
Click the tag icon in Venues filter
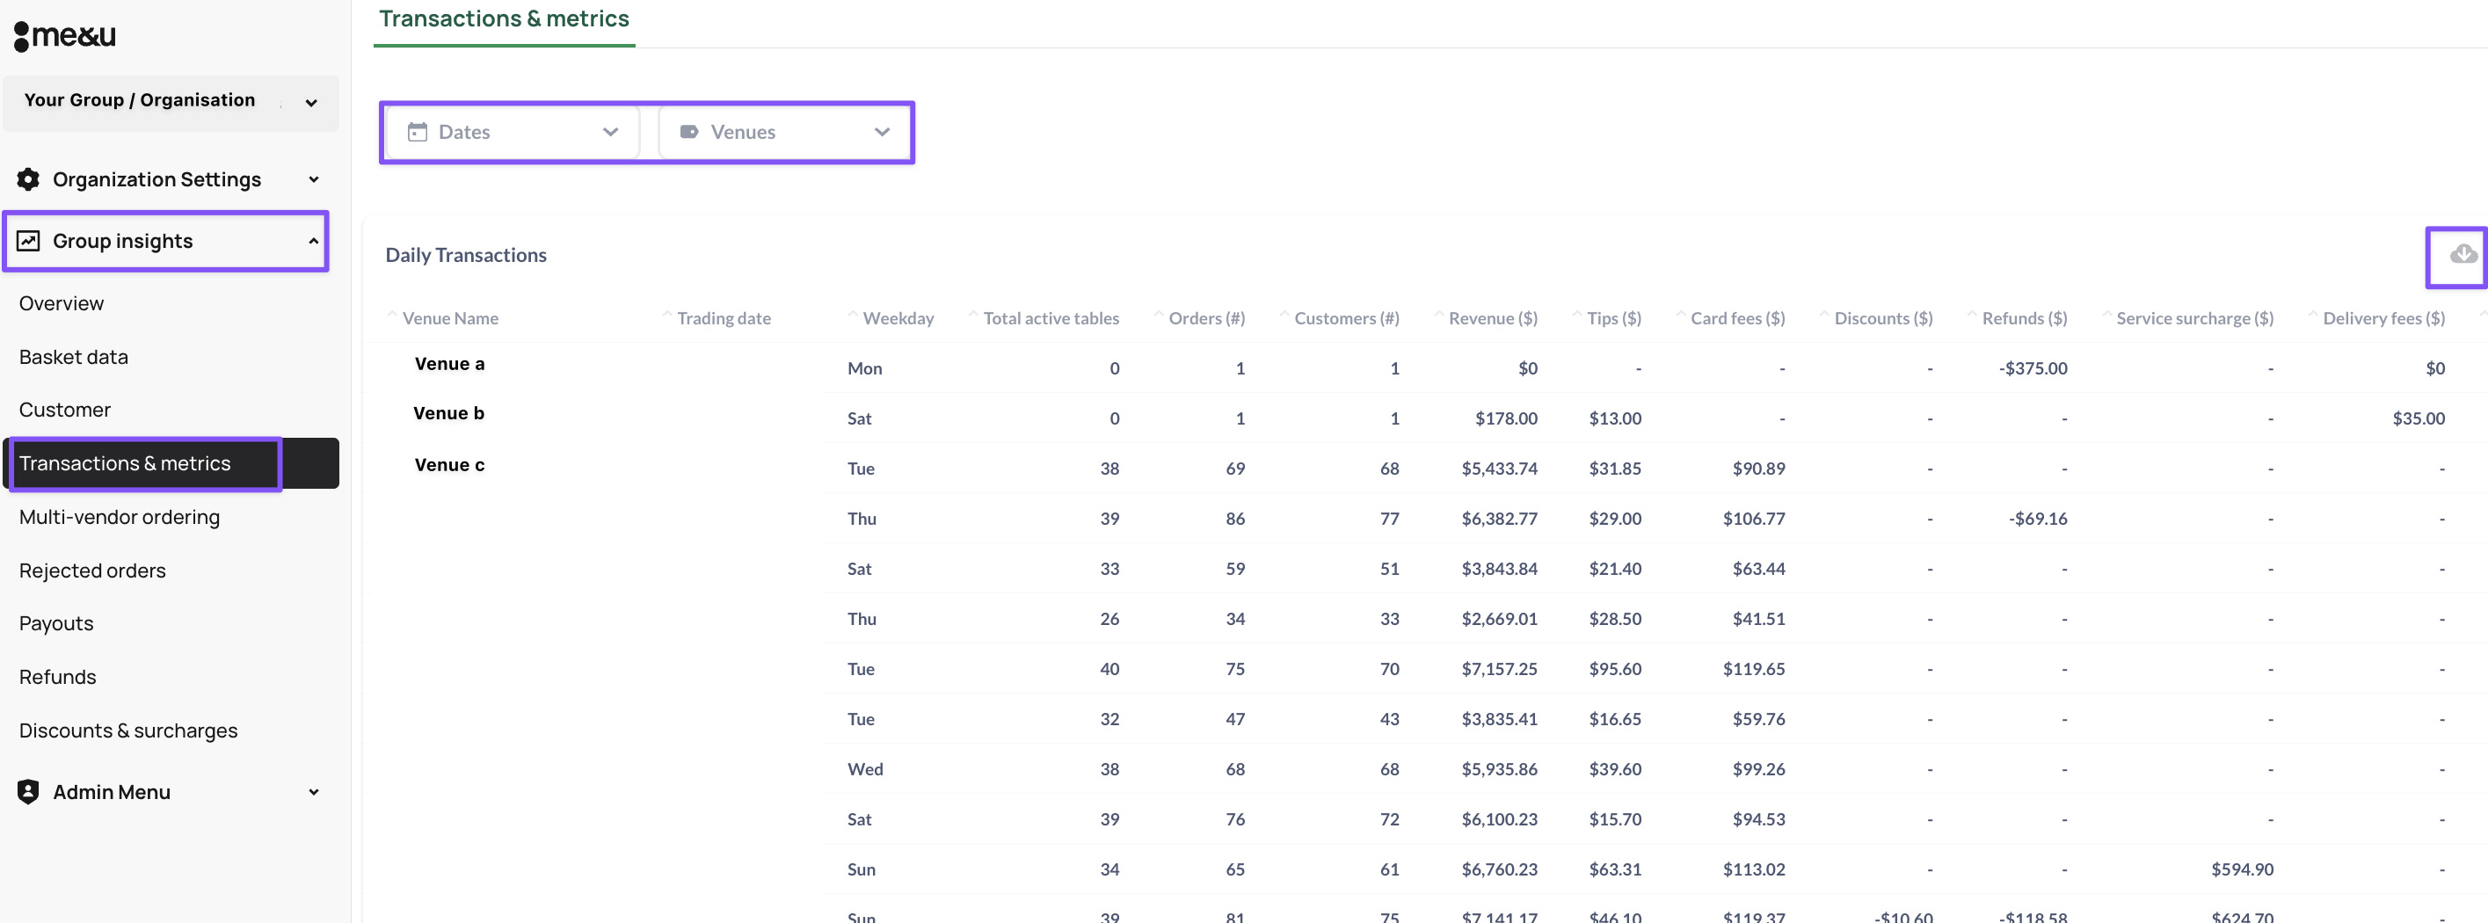pyautogui.click(x=688, y=132)
